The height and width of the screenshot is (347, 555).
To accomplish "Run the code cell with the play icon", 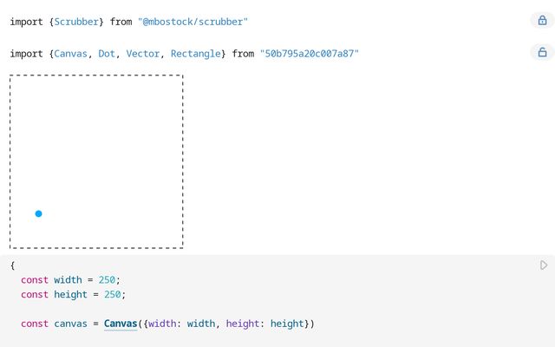I will [544, 265].
